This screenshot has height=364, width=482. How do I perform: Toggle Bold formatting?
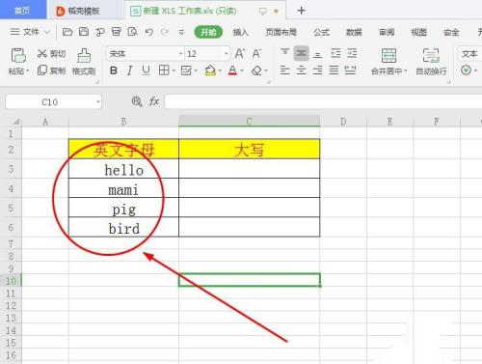click(114, 70)
